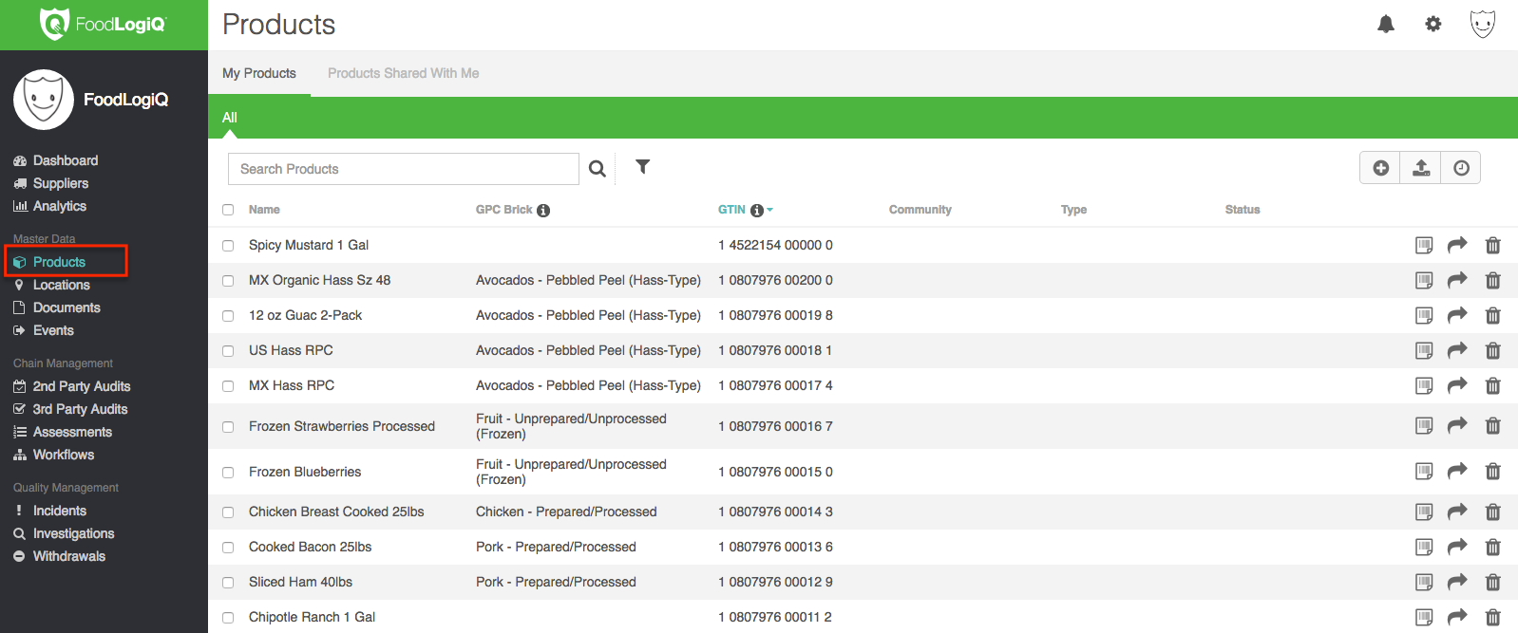Viewport: 1518px width, 633px height.
Task: Click the add product plus icon
Action: click(x=1381, y=168)
